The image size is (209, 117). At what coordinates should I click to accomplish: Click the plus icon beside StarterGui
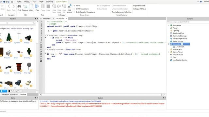pyautogui.click(x=182, y=44)
